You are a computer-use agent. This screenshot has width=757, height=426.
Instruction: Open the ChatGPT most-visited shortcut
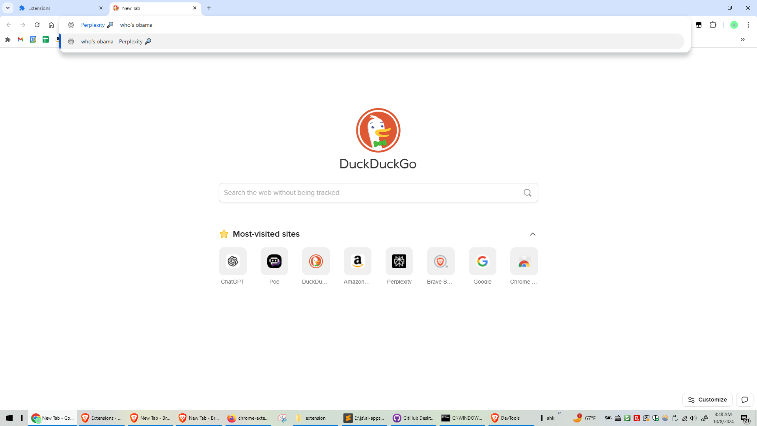click(233, 261)
